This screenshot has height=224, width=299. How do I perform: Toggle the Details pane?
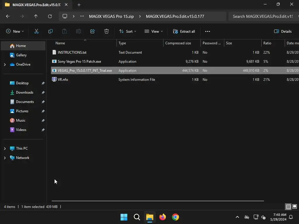283,32
